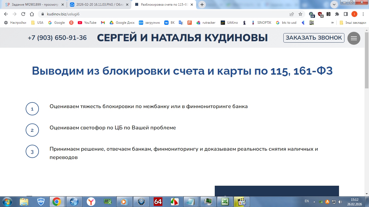This screenshot has height=207, width=369.
Task: Expand the tab search dropdown
Action: (334, 4)
